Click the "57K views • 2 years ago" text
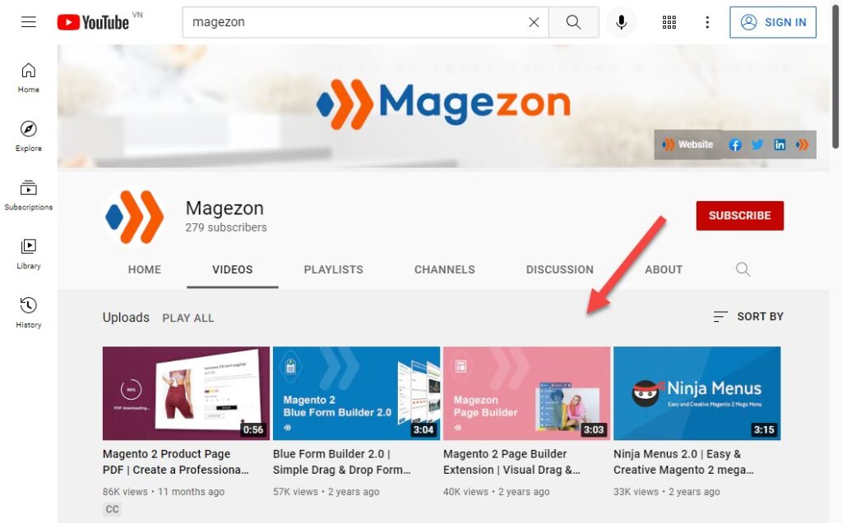 click(x=326, y=491)
